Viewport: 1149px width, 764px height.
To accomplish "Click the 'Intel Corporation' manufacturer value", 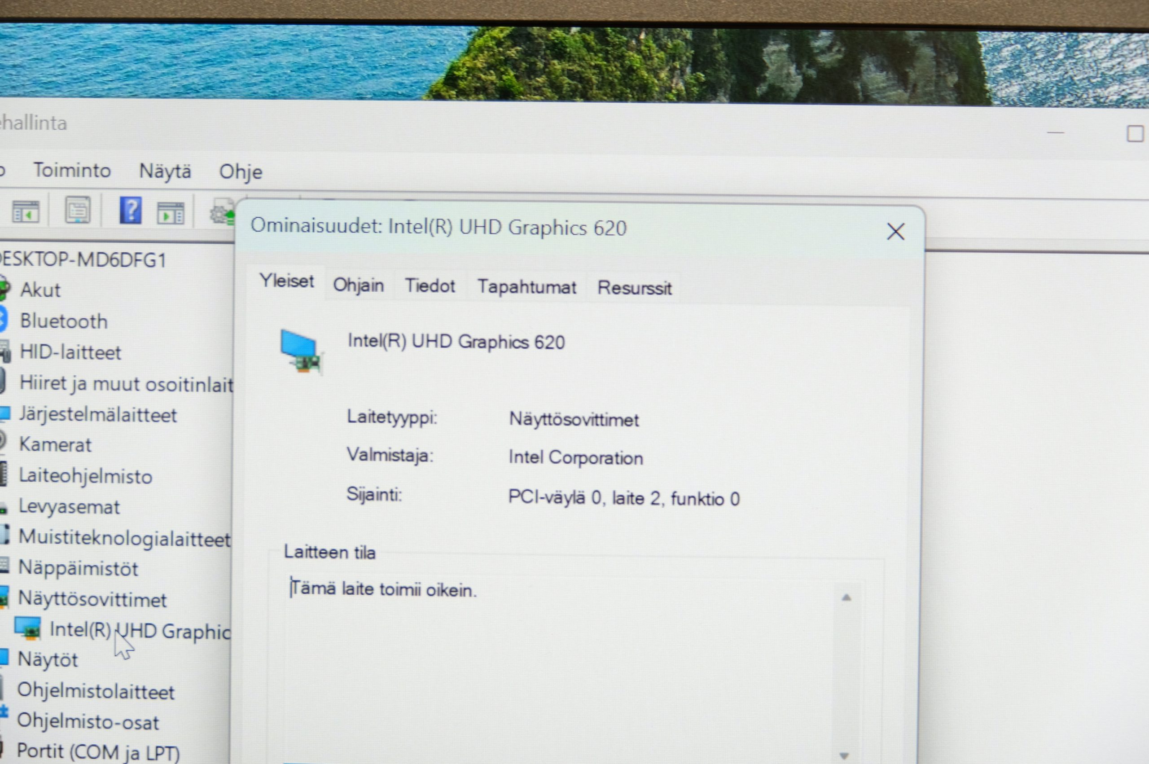I will click(576, 457).
